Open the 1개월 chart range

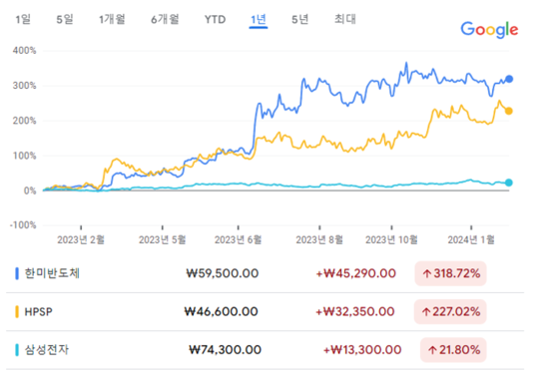(112, 20)
